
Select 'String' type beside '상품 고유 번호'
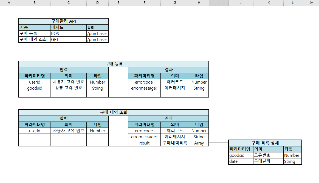[97, 88]
